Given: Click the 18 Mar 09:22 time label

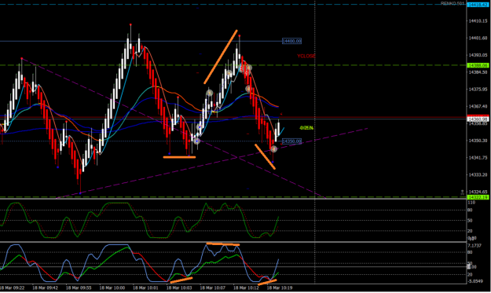Looking at the screenshot, I should tap(13, 288).
